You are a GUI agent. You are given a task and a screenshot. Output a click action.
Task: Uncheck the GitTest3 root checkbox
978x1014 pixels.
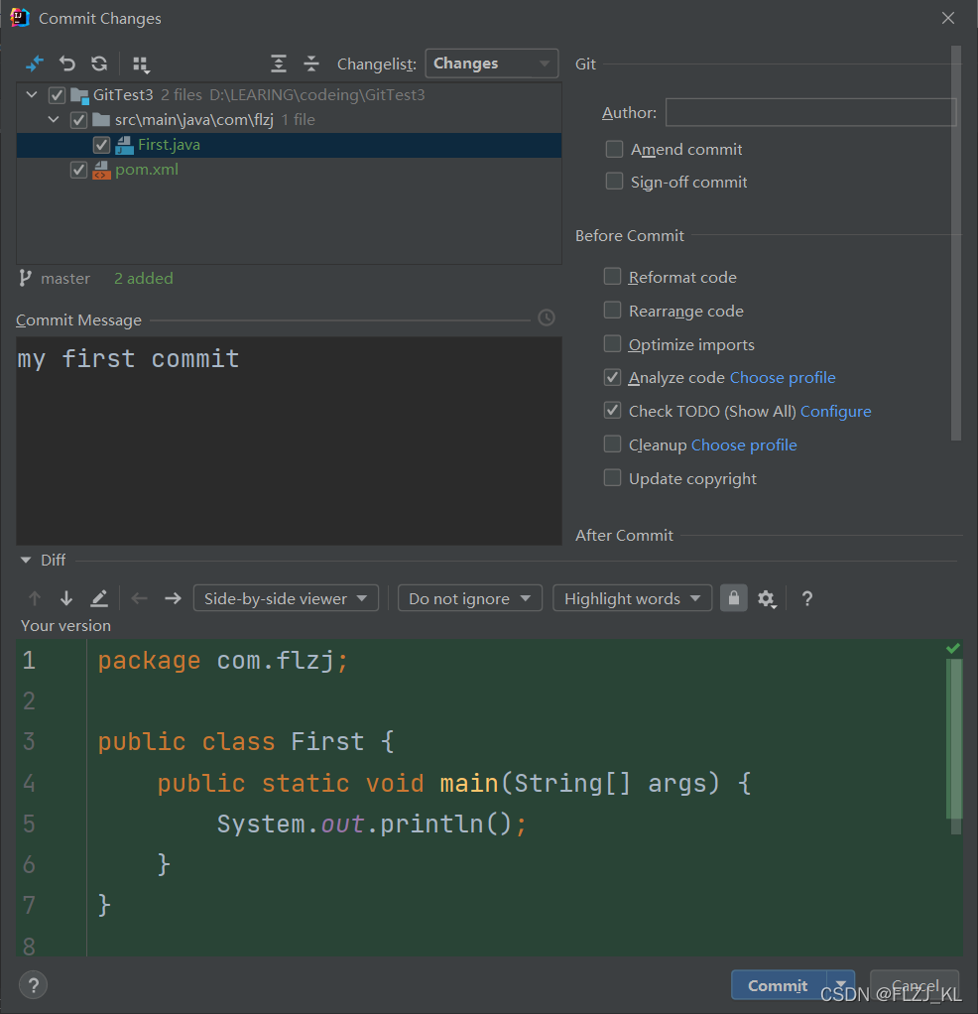57,95
